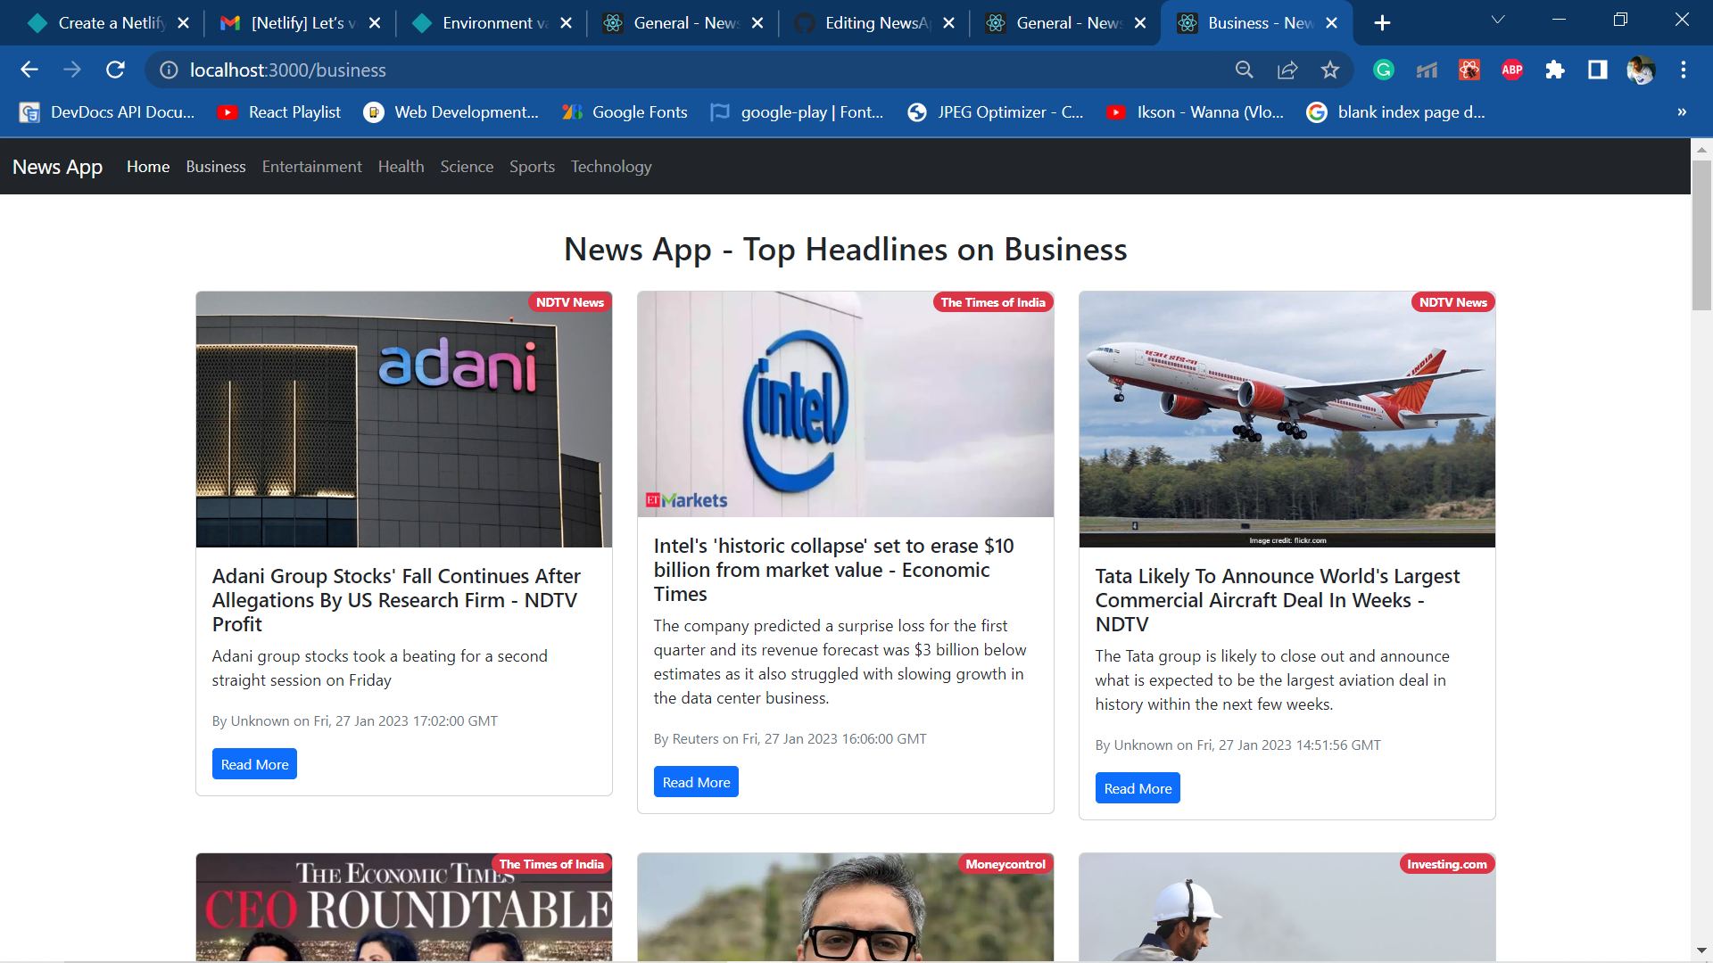Select Science in the navbar

[x=467, y=167]
